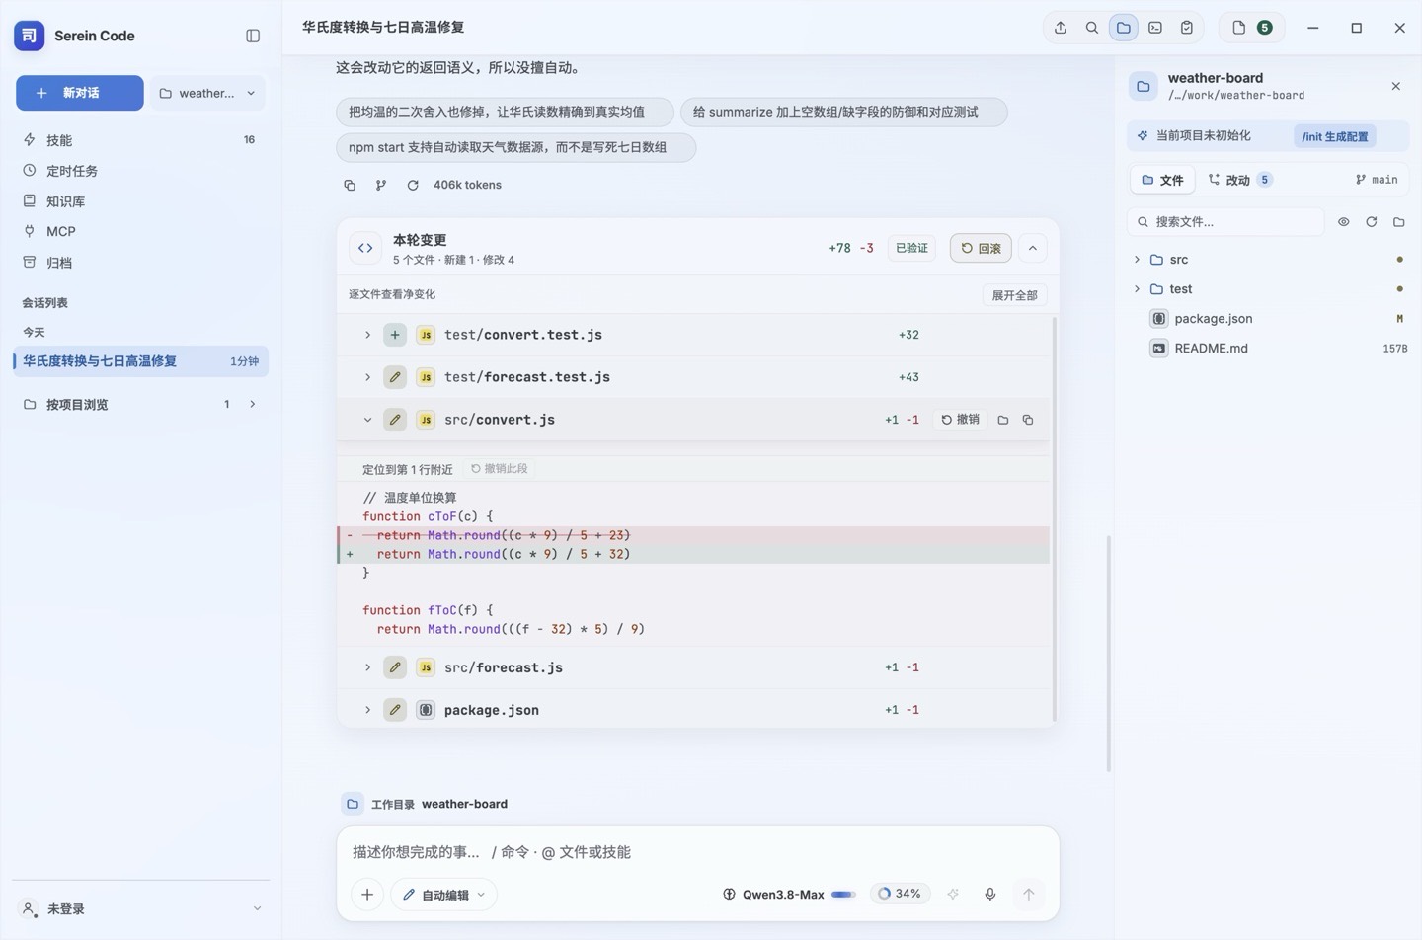Copy src/convert.js with its row's copy icon
Image resolution: width=1422 pixels, height=940 pixels.
point(1028,420)
